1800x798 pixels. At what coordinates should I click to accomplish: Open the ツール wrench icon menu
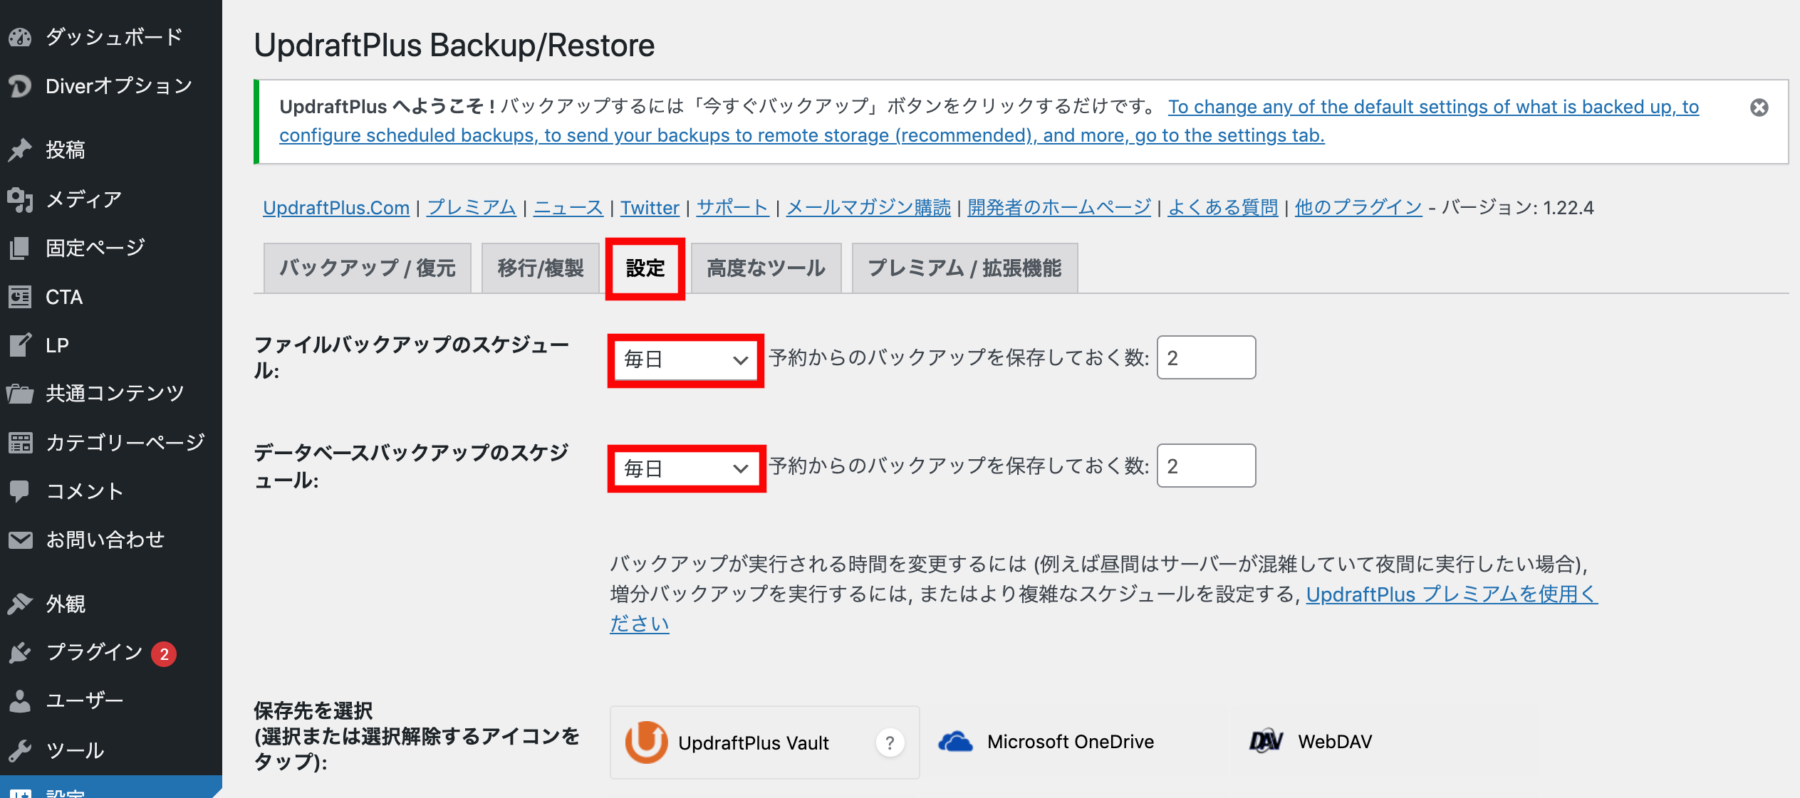coord(20,750)
